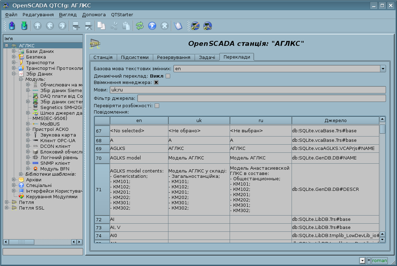This screenshot has height=266, width=397.
Task: Click the Add item toolbar icon
Action: click(x=76, y=26)
